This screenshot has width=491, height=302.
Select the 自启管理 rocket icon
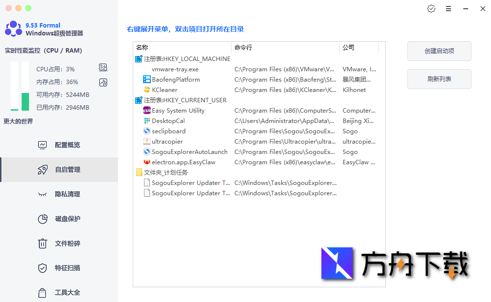pos(43,169)
